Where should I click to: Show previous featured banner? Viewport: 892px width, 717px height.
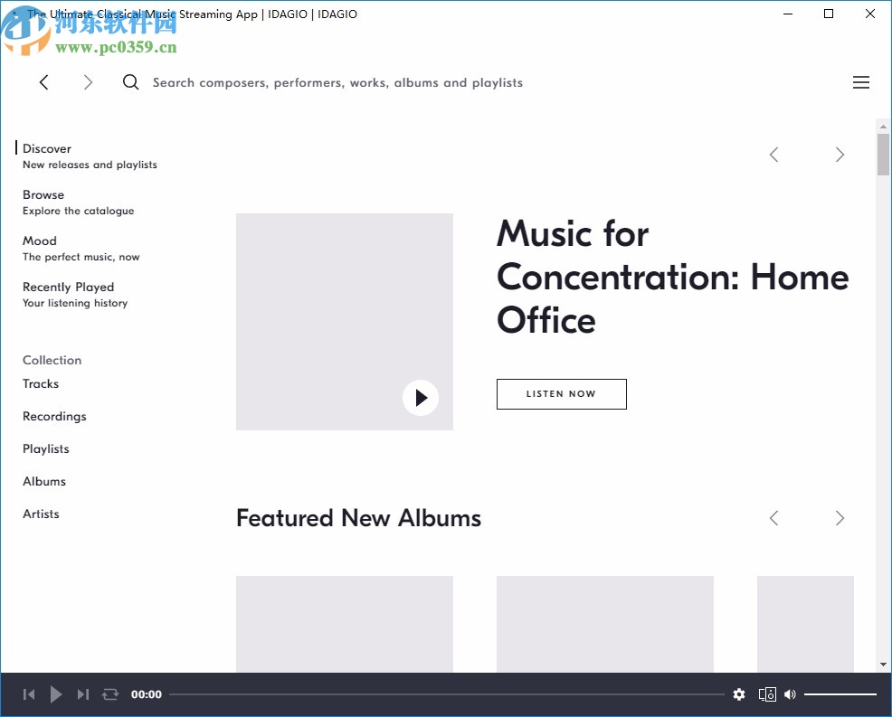point(773,155)
